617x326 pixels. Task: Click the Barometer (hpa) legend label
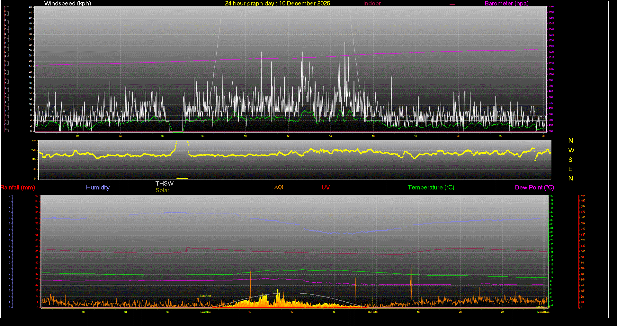(x=506, y=4)
